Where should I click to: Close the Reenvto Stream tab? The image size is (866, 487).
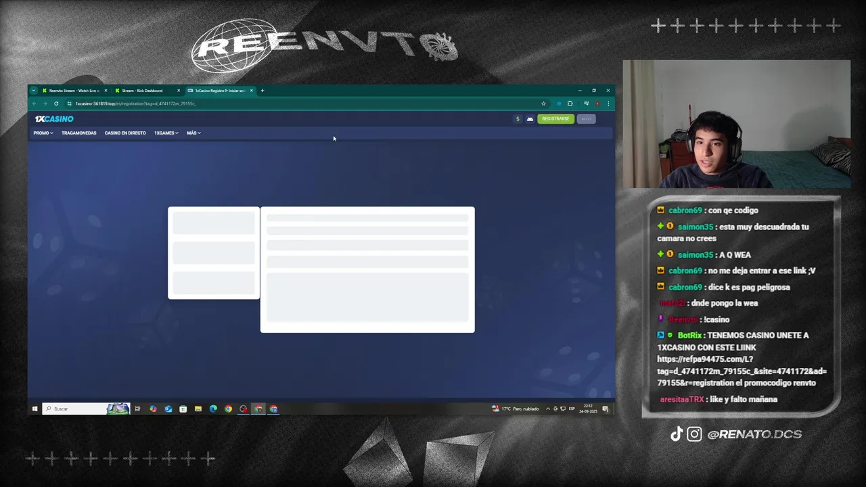[x=106, y=91]
